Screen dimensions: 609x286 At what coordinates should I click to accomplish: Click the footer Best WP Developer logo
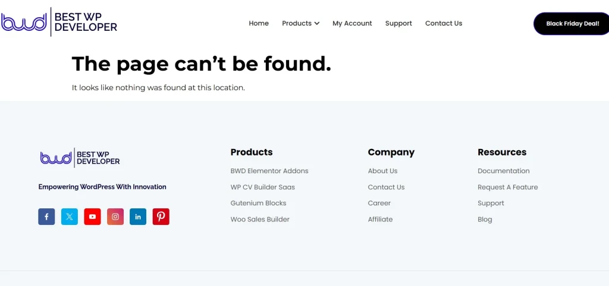coord(80,158)
